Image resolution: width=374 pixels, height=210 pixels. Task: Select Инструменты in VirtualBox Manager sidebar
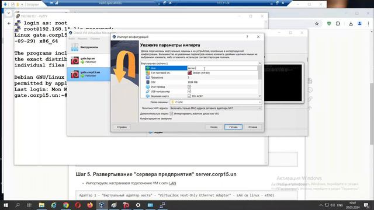[89, 47]
